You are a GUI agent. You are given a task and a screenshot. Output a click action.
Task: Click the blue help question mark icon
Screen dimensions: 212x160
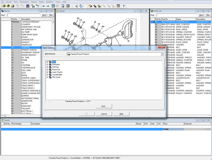pos(123,6)
